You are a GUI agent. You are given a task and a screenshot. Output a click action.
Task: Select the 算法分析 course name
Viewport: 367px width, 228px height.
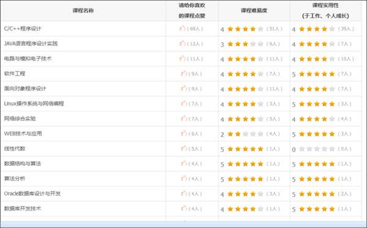15,179
